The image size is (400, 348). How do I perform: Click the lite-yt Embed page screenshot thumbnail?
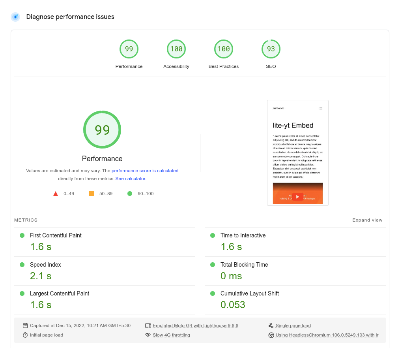(298, 153)
